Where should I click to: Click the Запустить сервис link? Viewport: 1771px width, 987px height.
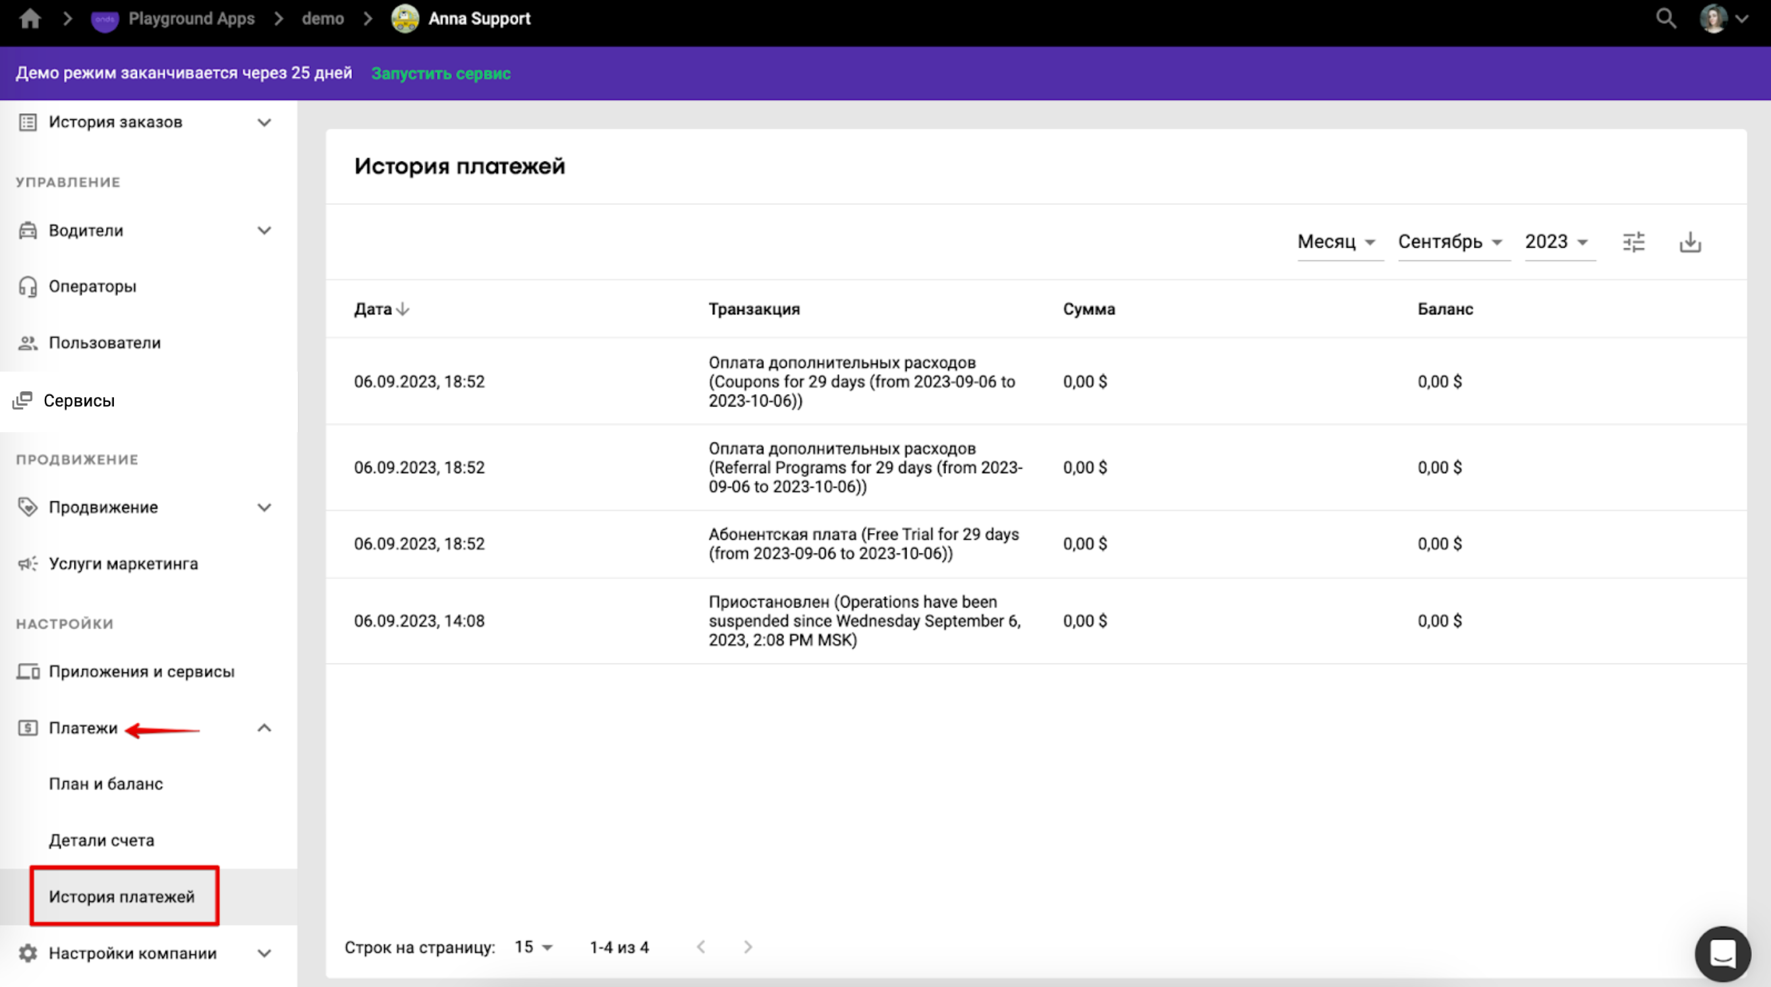tap(441, 74)
